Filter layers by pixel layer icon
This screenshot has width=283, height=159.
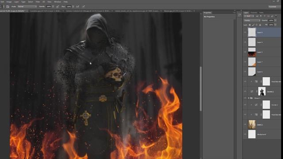(x=257, y=16)
